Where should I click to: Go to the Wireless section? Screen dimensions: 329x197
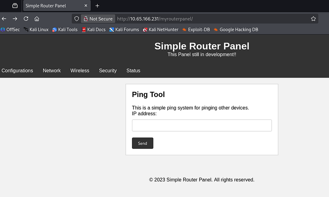pyautogui.click(x=80, y=71)
